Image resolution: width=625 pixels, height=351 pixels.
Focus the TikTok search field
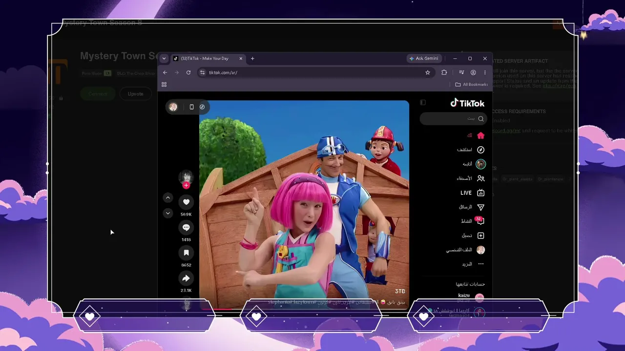[453, 118]
